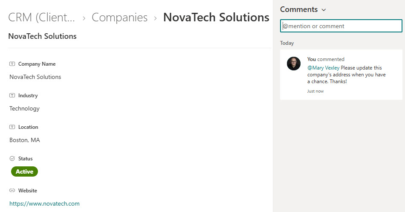
Task: Go to the CRM list breadcrumb
Action: [42, 17]
